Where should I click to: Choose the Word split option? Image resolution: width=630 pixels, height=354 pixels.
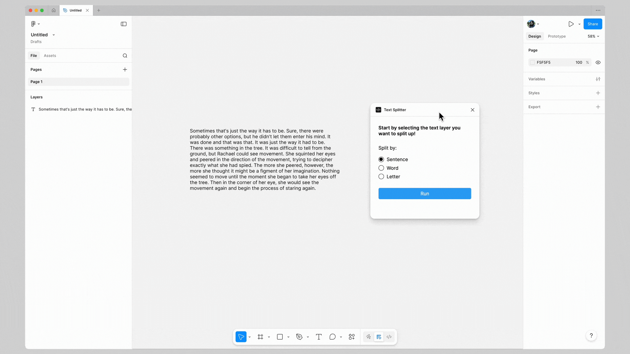(381, 168)
